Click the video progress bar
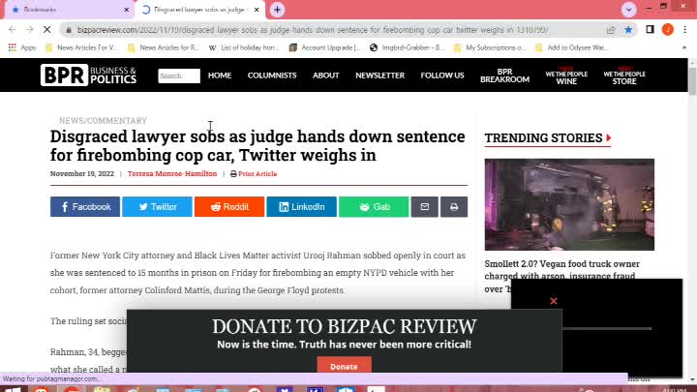697x392 pixels. click(607, 329)
